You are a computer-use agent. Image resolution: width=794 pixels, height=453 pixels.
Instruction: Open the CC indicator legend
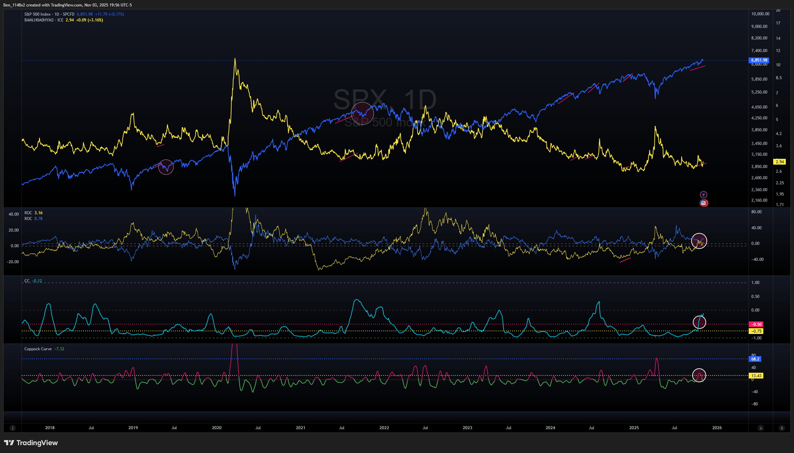(27, 281)
